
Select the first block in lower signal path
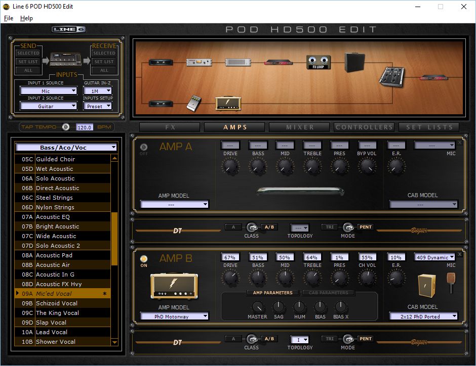161,104
